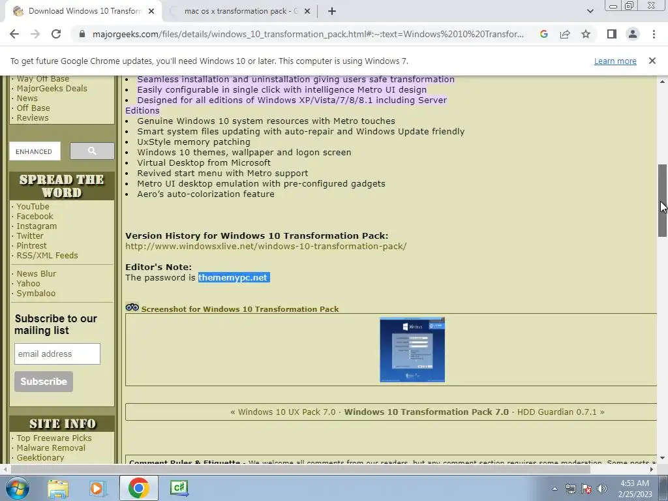Click the Subscribe button
The width and height of the screenshot is (668, 501).
pos(44,381)
